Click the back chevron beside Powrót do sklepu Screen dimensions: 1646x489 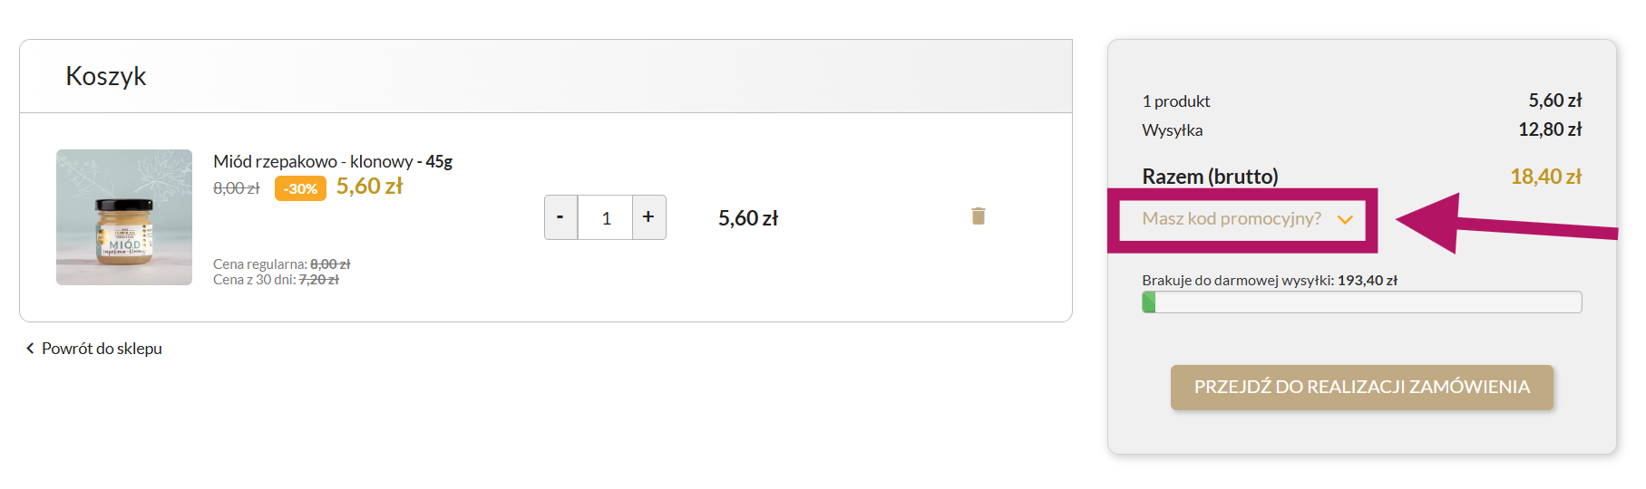(x=30, y=349)
